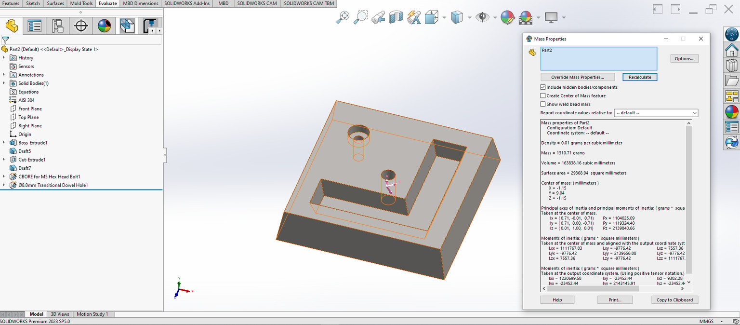Open the View Palette icon

731,96
